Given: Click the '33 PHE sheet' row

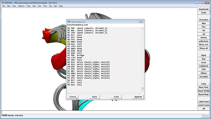Looking at the screenshot, I should coord(87,28).
